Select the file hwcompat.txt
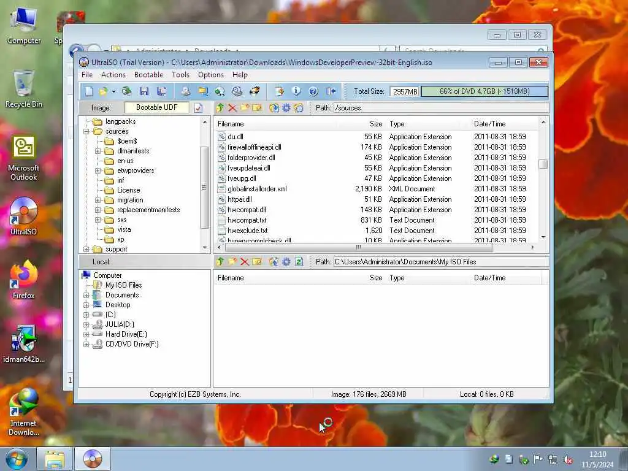 click(x=247, y=220)
